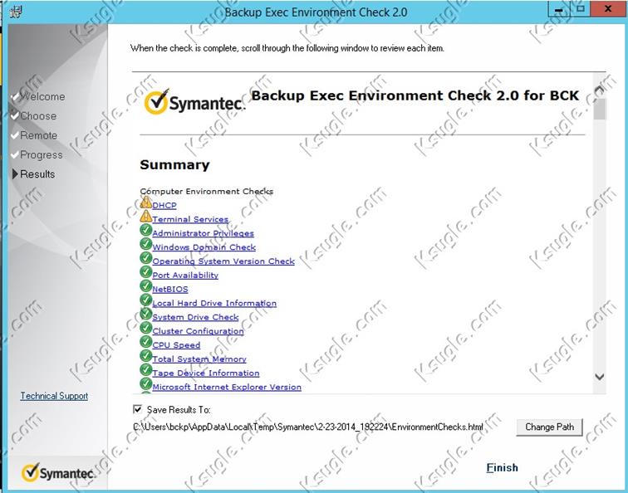Open the Tape Device Information link

[x=206, y=373]
